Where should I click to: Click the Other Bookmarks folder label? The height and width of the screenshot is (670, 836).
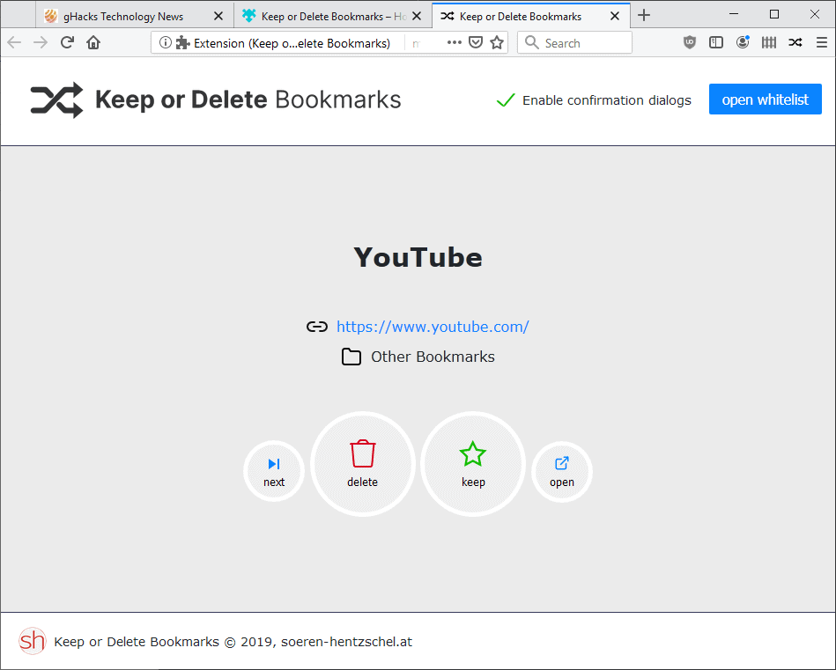(x=433, y=357)
